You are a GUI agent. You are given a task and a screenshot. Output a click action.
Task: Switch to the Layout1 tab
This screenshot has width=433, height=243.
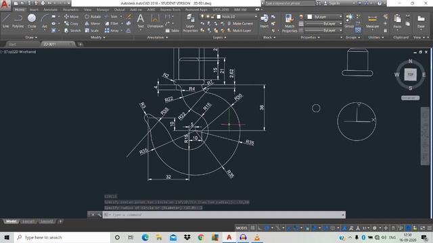(28, 221)
